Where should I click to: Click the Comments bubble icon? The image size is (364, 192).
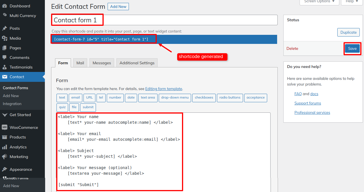[x=5, y=57]
